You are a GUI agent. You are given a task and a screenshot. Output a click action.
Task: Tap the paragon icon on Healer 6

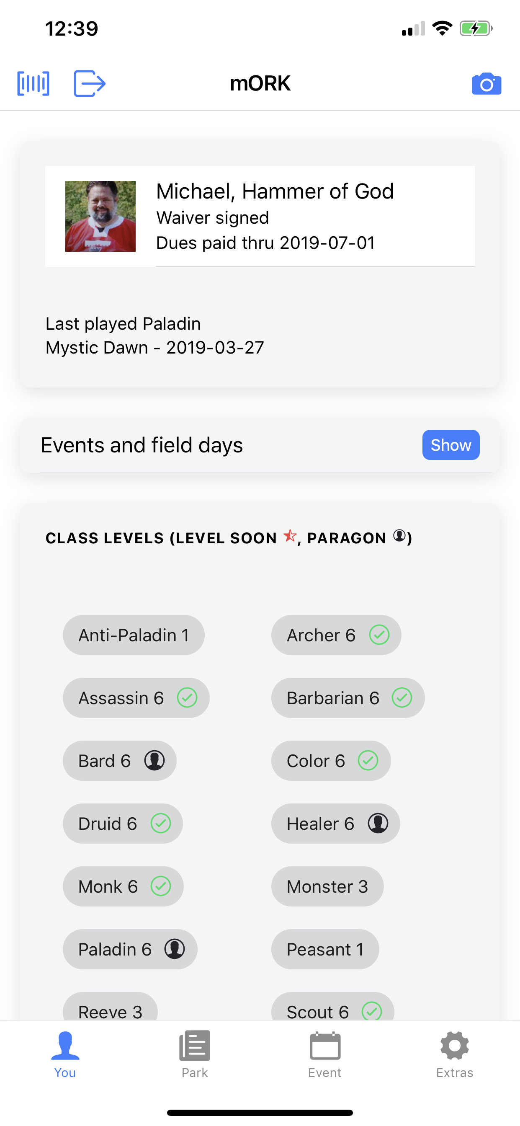coord(378,823)
